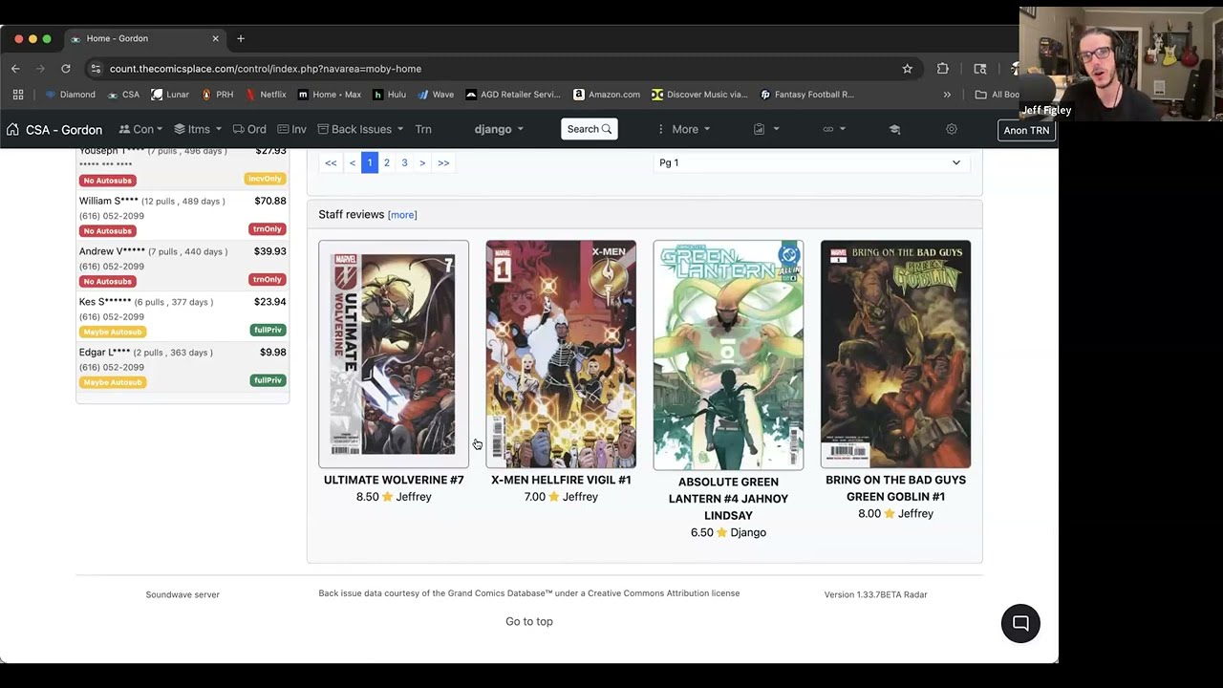Click the address bar URL field
The height and width of the screenshot is (688, 1223).
[x=502, y=69]
